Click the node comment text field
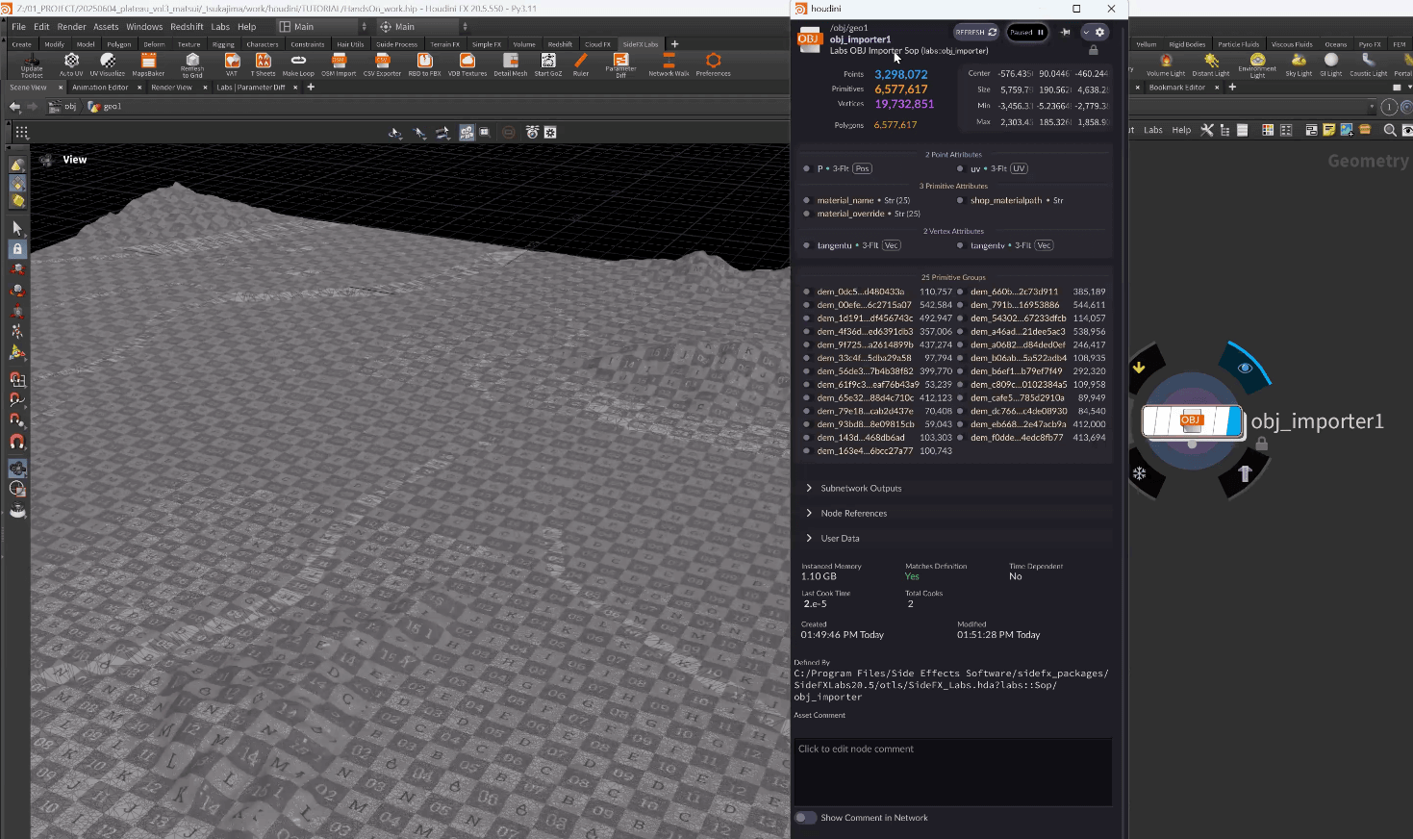 pos(952,772)
